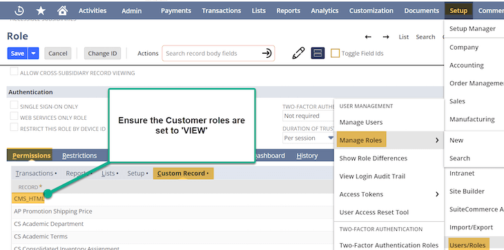Open the Actions menu
The width and height of the screenshot is (504, 250).
click(148, 53)
